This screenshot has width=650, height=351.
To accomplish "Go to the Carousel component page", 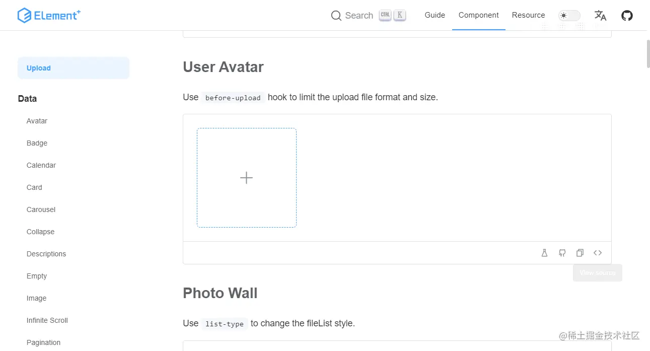I will (41, 209).
